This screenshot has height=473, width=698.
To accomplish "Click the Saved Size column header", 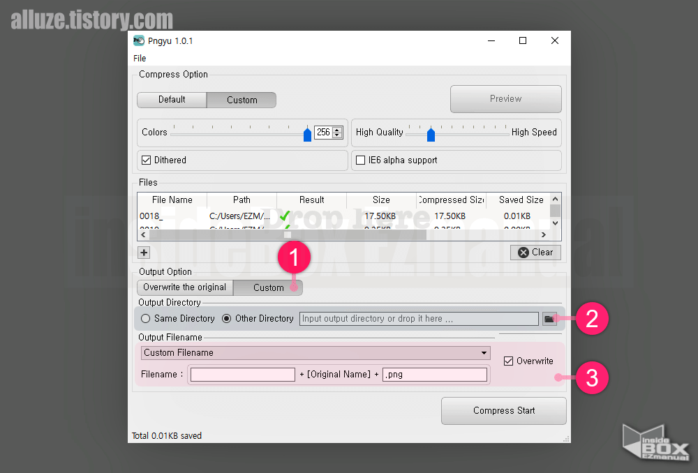I will pyautogui.click(x=521, y=200).
